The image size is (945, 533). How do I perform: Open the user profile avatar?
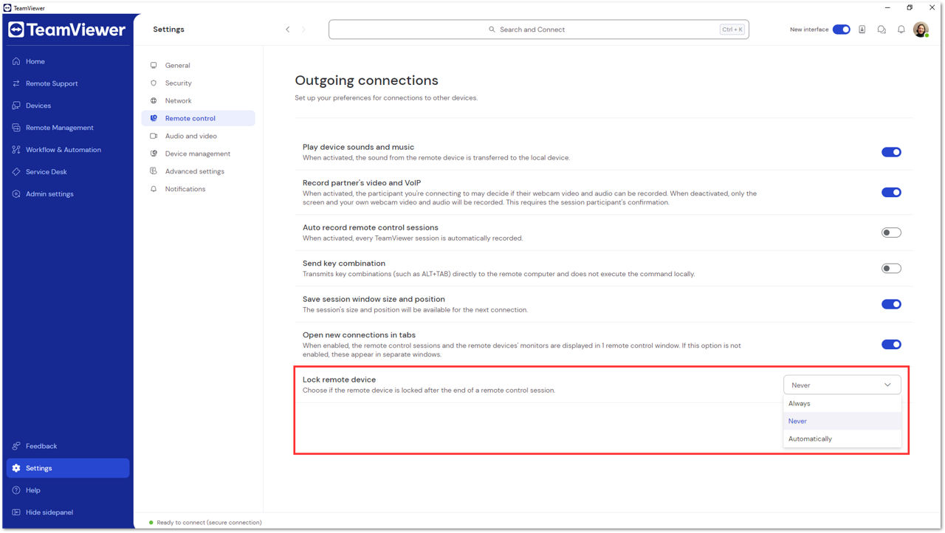(921, 30)
